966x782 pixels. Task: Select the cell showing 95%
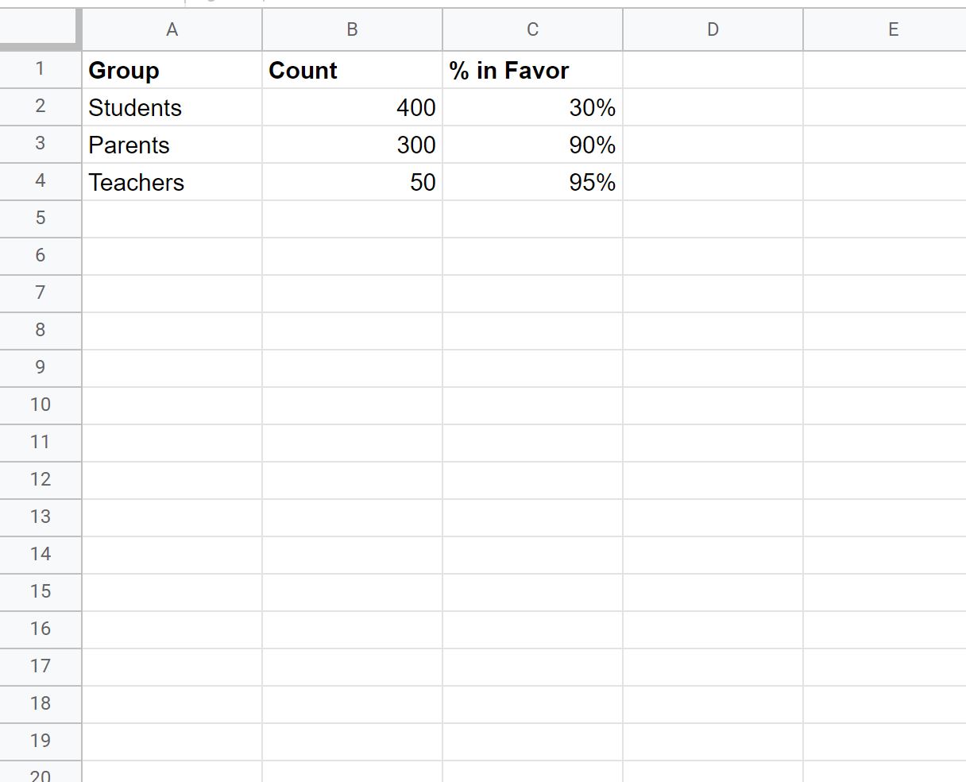pyautogui.click(x=532, y=182)
